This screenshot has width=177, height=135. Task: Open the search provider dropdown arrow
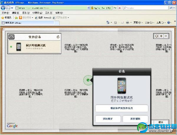click(x=174, y=8)
